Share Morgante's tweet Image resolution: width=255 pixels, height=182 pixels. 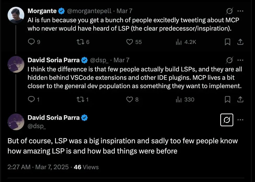click(x=240, y=42)
